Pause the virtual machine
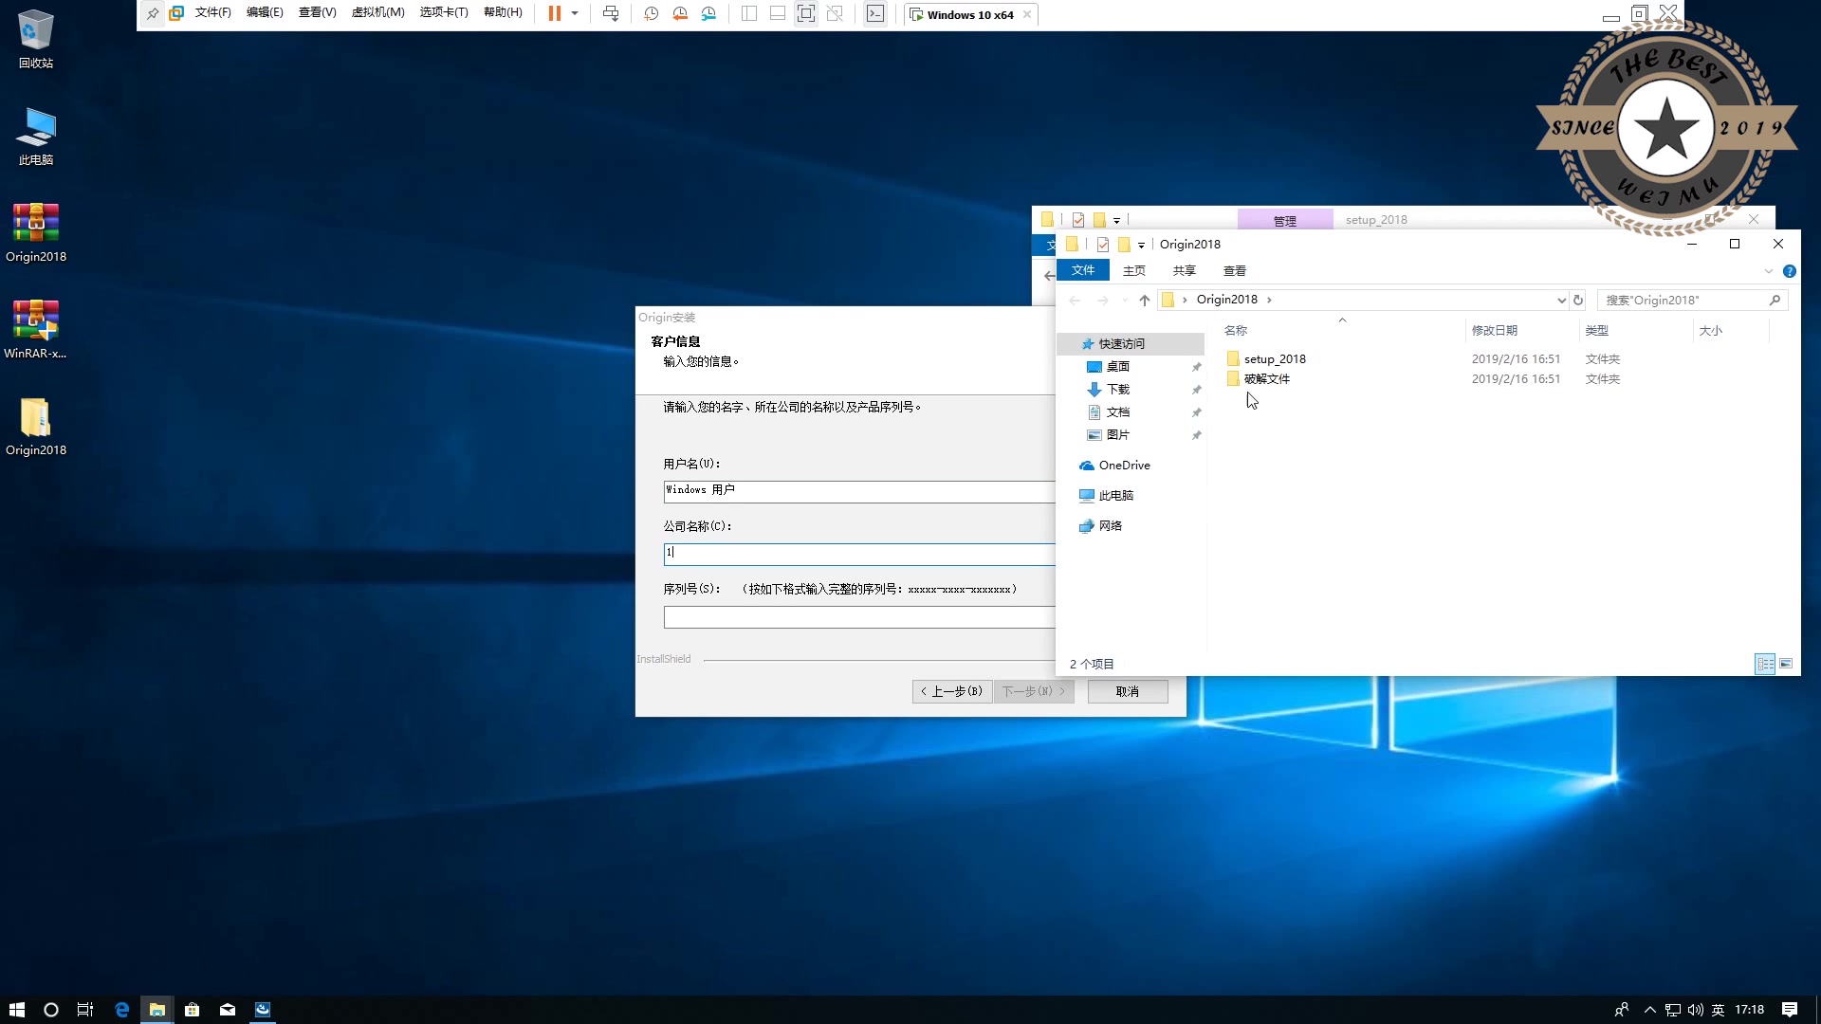Image resolution: width=1821 pixels, height=1024 pixels. pos(554,13)
